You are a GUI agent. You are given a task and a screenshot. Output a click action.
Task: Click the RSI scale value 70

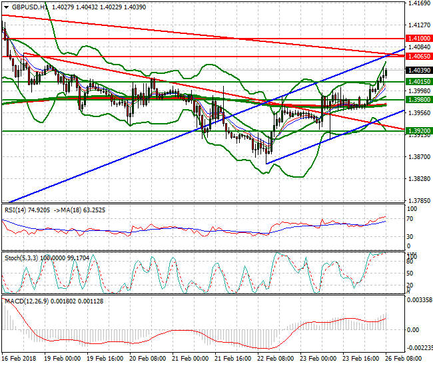coord(410,219)
